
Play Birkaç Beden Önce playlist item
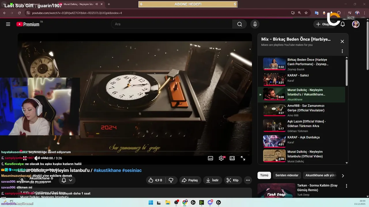pos(301,64)
